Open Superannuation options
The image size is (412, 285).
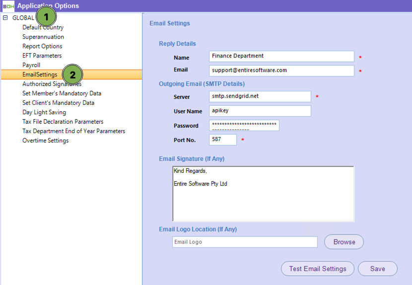(x=43, y=37)
